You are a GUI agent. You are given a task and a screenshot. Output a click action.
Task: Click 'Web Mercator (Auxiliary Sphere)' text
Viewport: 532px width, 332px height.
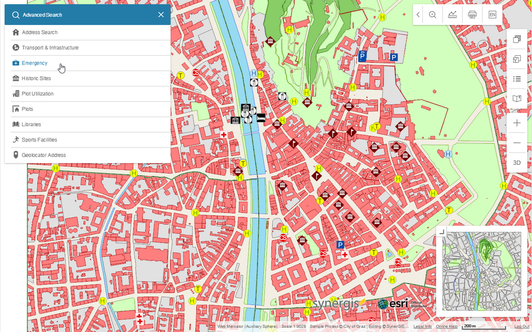click(x=247, y=327)
